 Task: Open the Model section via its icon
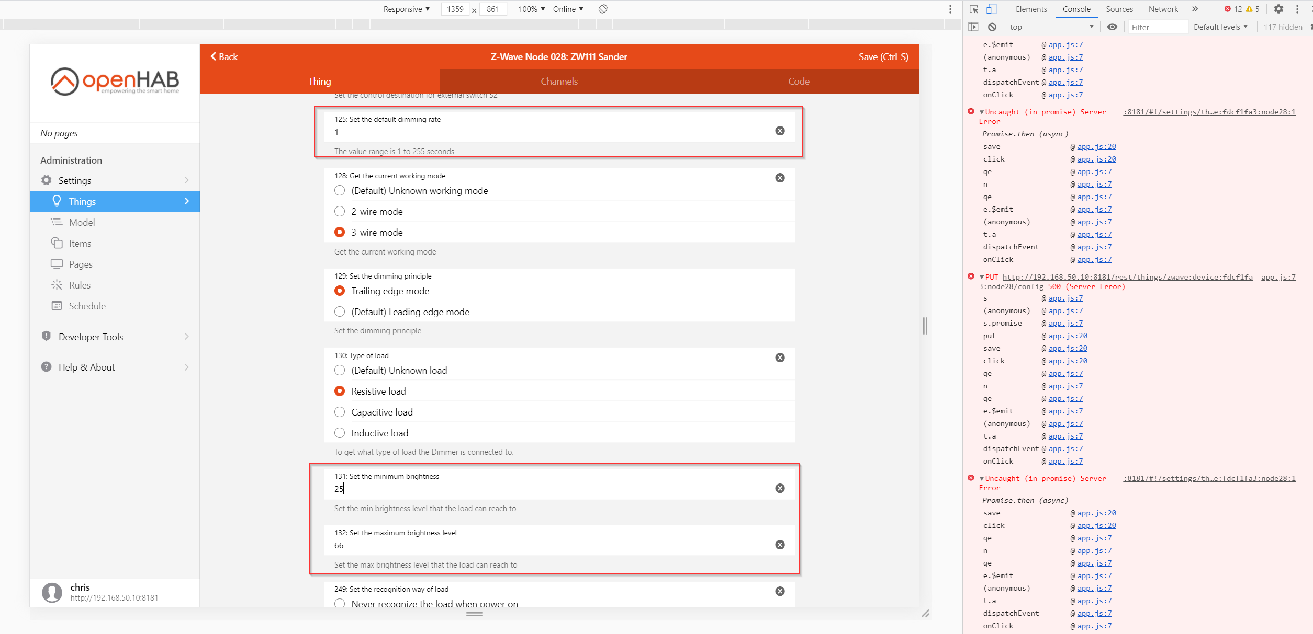click(58, 222)
